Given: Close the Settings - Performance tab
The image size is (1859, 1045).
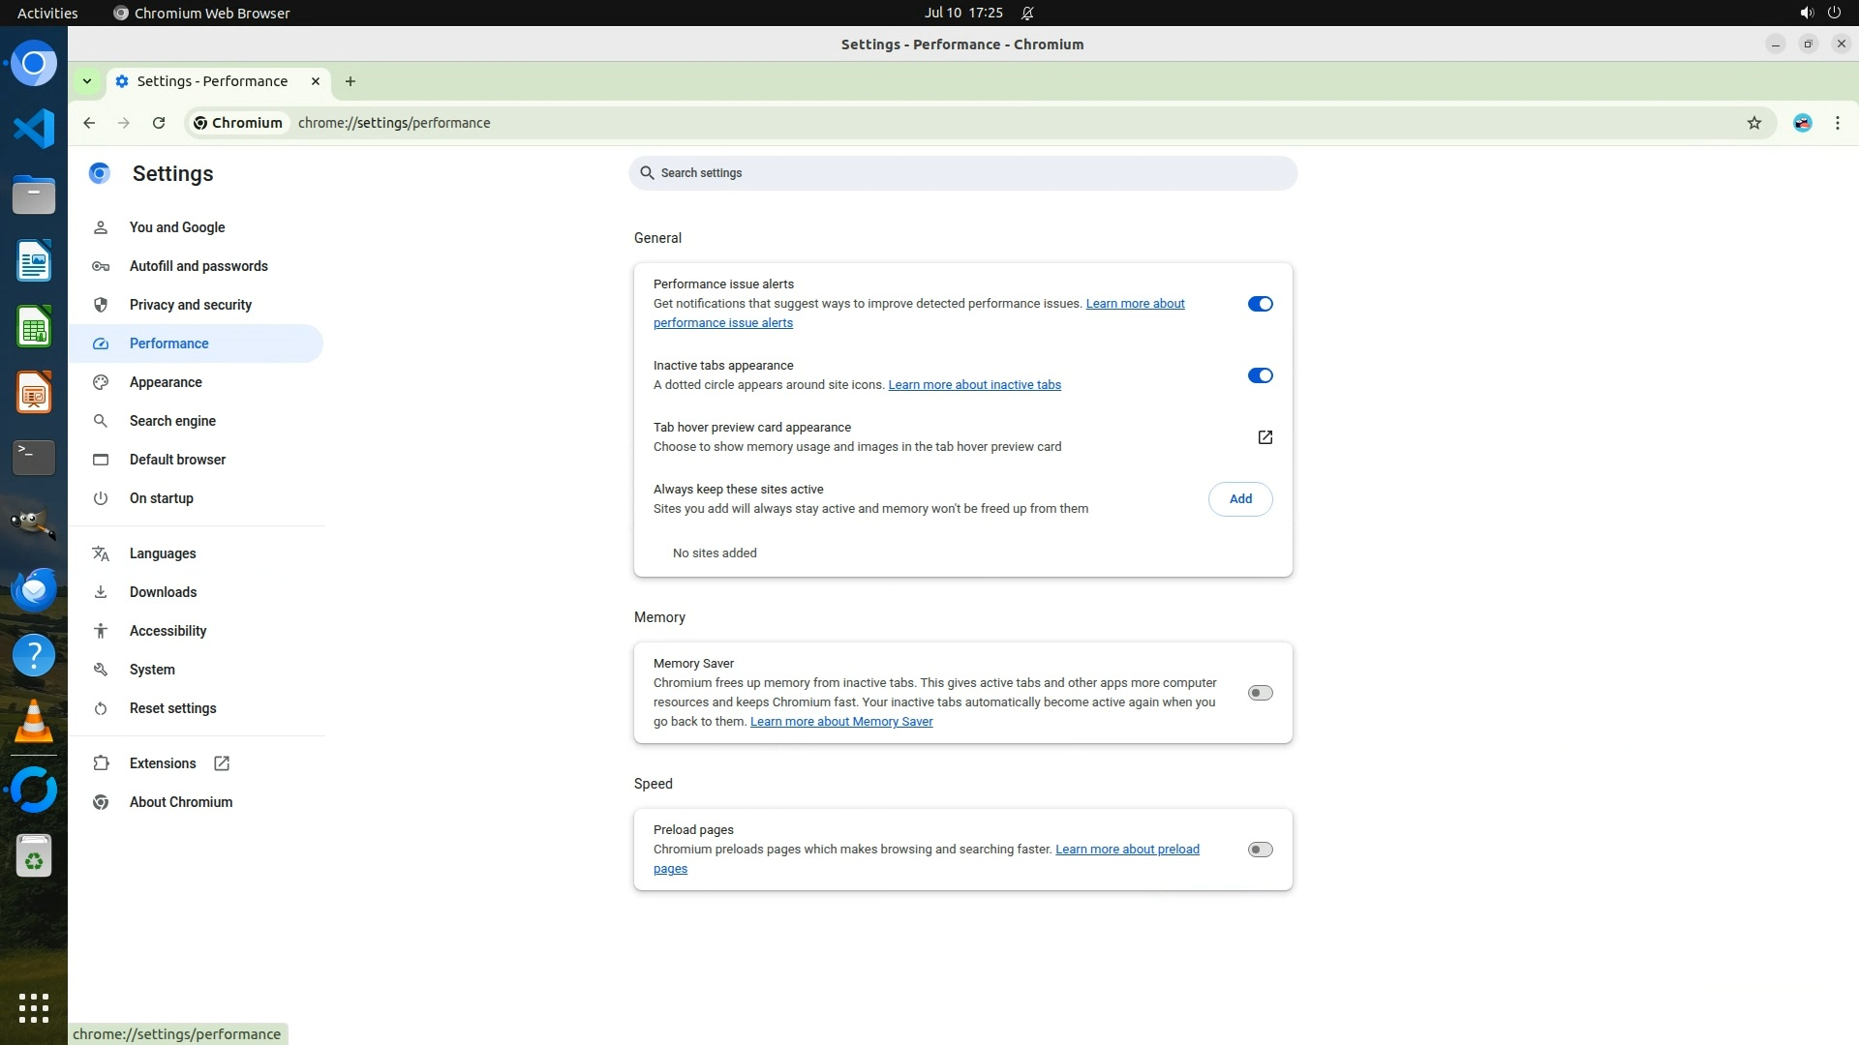Looking at the screenshot, I should tap(316, 81).
